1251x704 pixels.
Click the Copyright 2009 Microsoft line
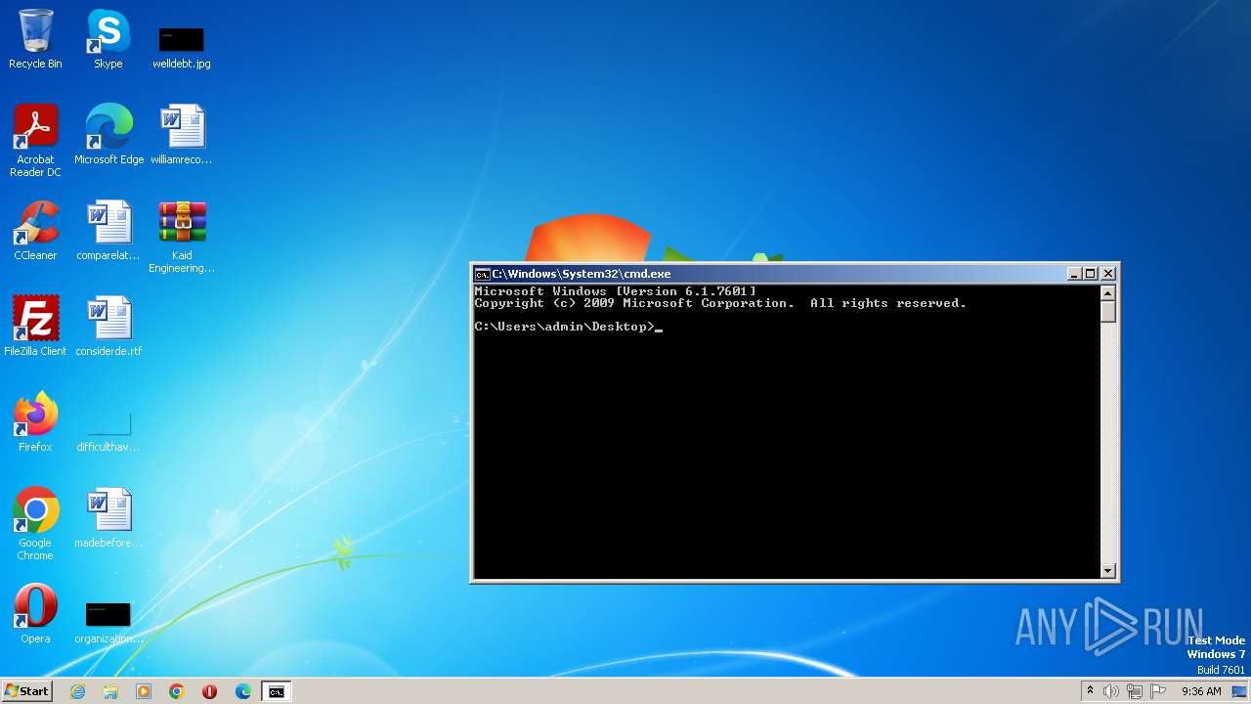click(720, 303)
